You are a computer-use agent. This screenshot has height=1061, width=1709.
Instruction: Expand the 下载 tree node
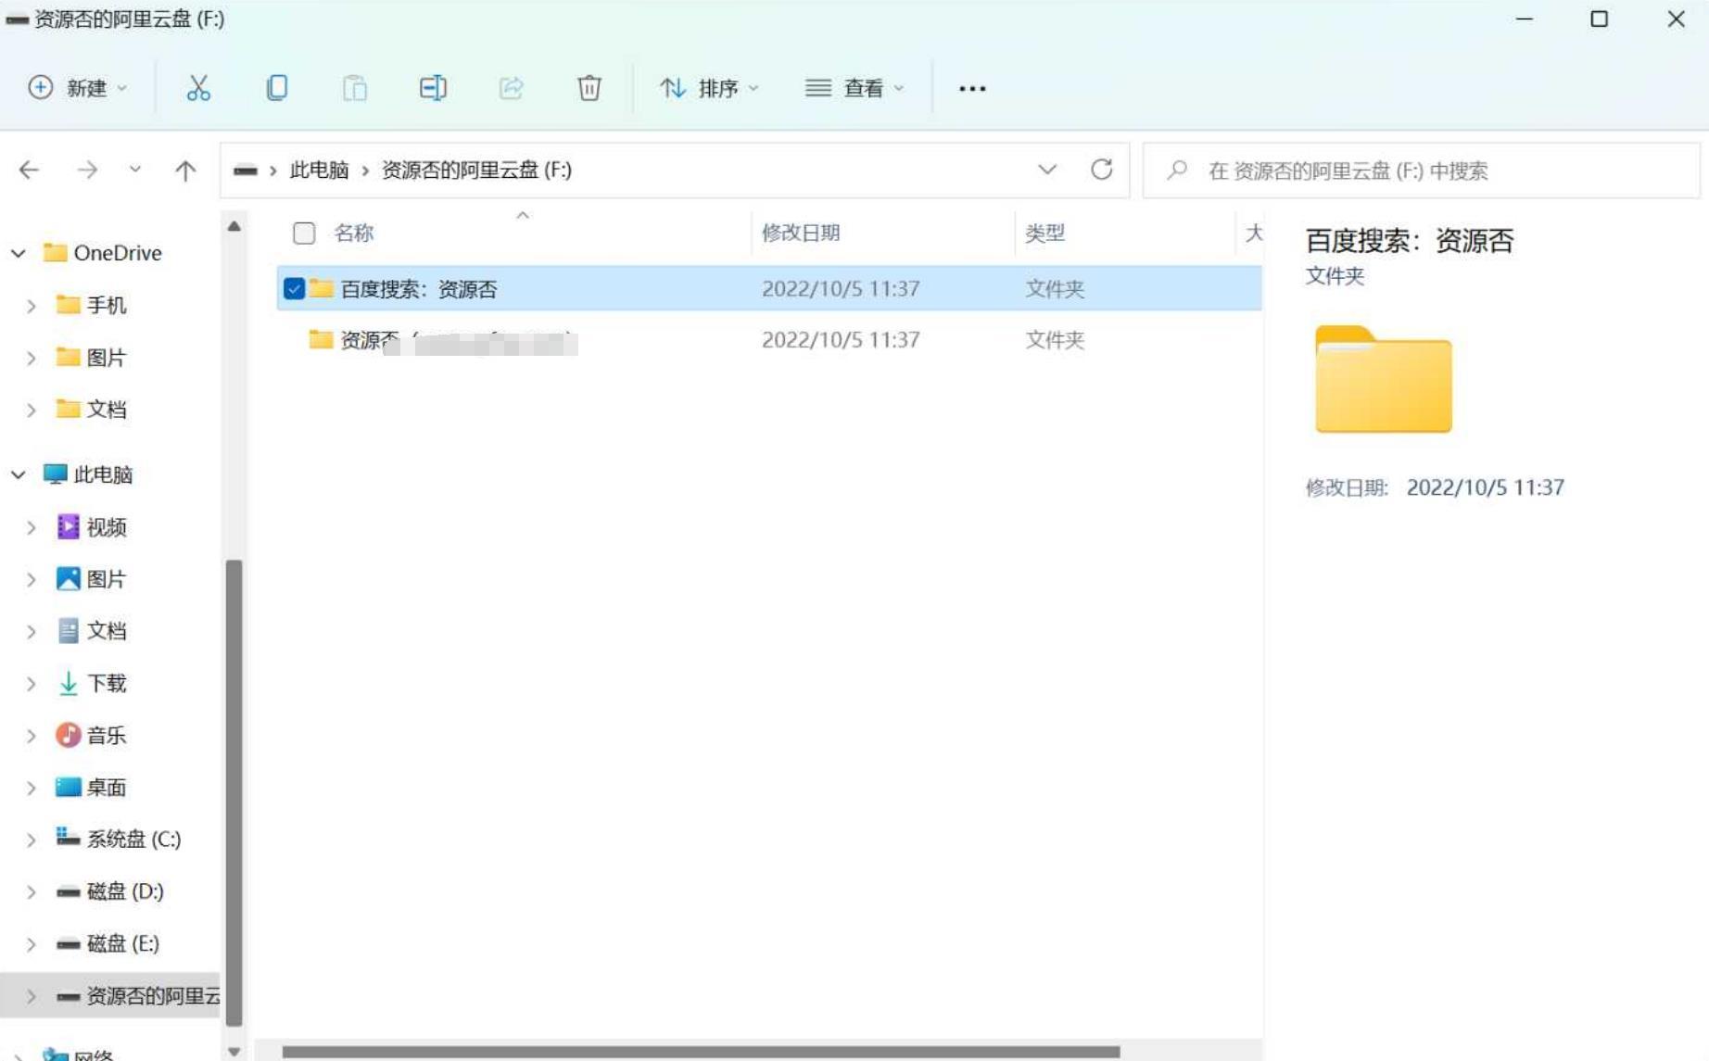[32, 684]
